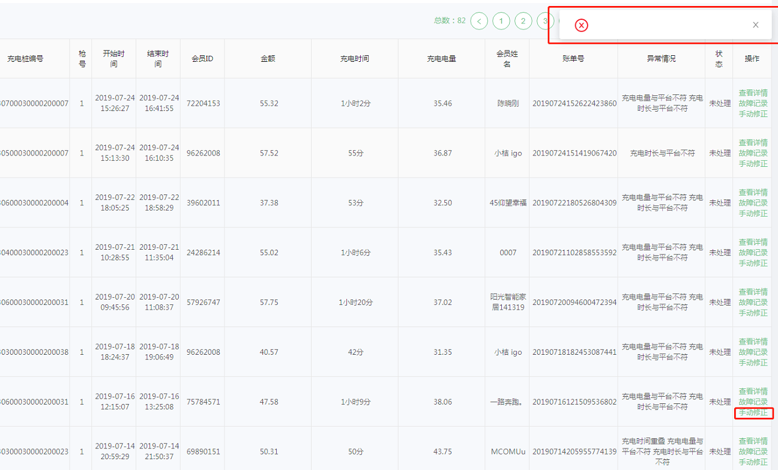
Task: Click the 充电电量 column header
Action: [x=441, y=59]
